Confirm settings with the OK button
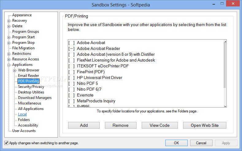 [x=176, y=143]
